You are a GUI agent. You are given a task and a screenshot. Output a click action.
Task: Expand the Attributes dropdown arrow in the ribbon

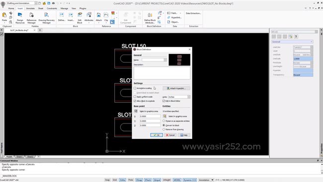pos(89,23)
